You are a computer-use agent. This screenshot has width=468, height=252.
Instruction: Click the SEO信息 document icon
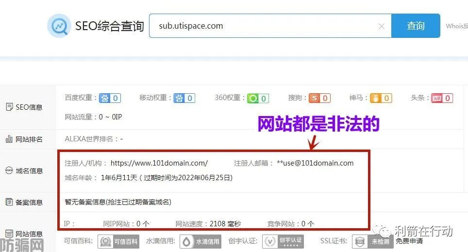pos(9,107)
